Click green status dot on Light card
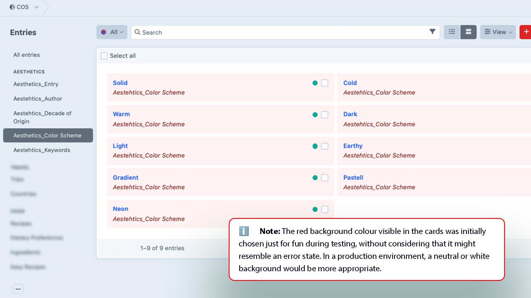531x298 pixels. pyautogui.click(x=315, y=146)
